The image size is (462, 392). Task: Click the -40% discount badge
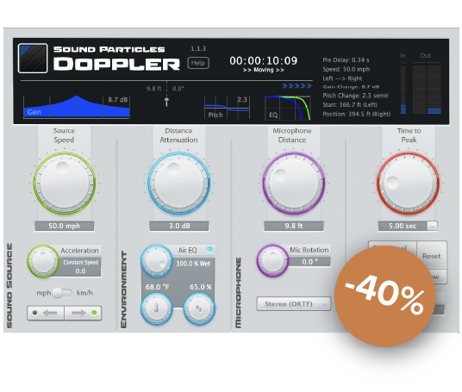(384, 296)
